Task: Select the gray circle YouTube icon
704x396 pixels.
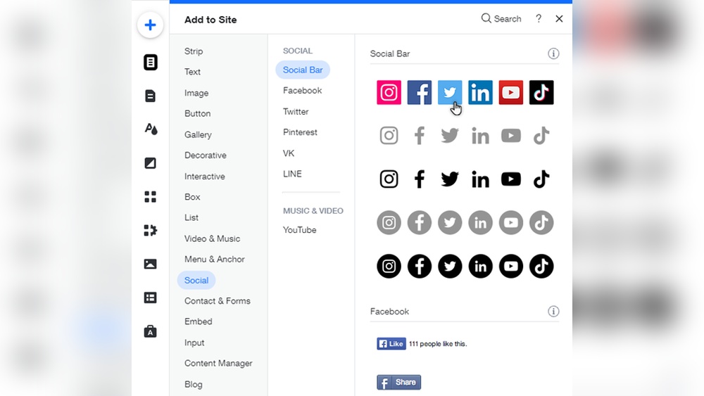Action: click(x=511, y=222)
